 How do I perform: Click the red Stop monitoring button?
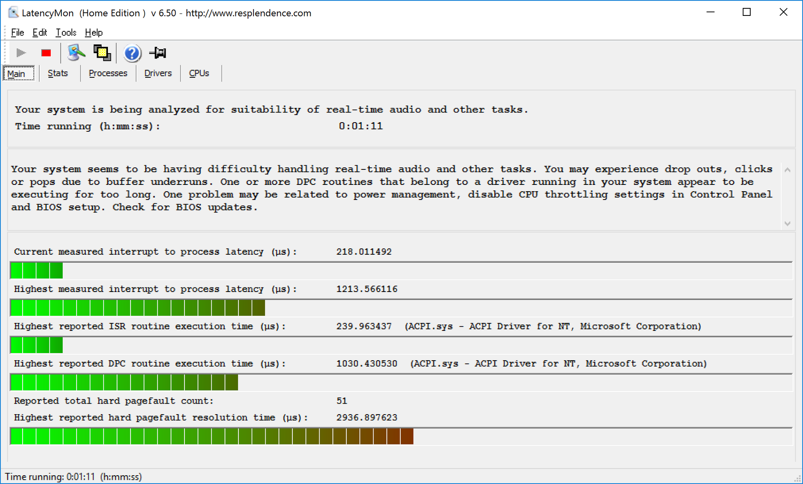[46, 53]
